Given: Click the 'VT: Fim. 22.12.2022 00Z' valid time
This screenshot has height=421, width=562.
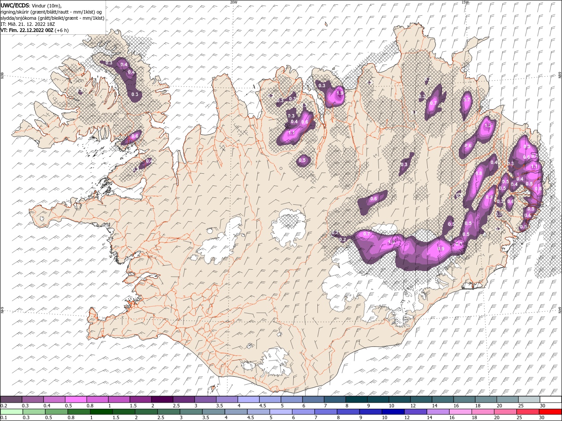Looking at the screenshot, I should click(x=27, y=30).
